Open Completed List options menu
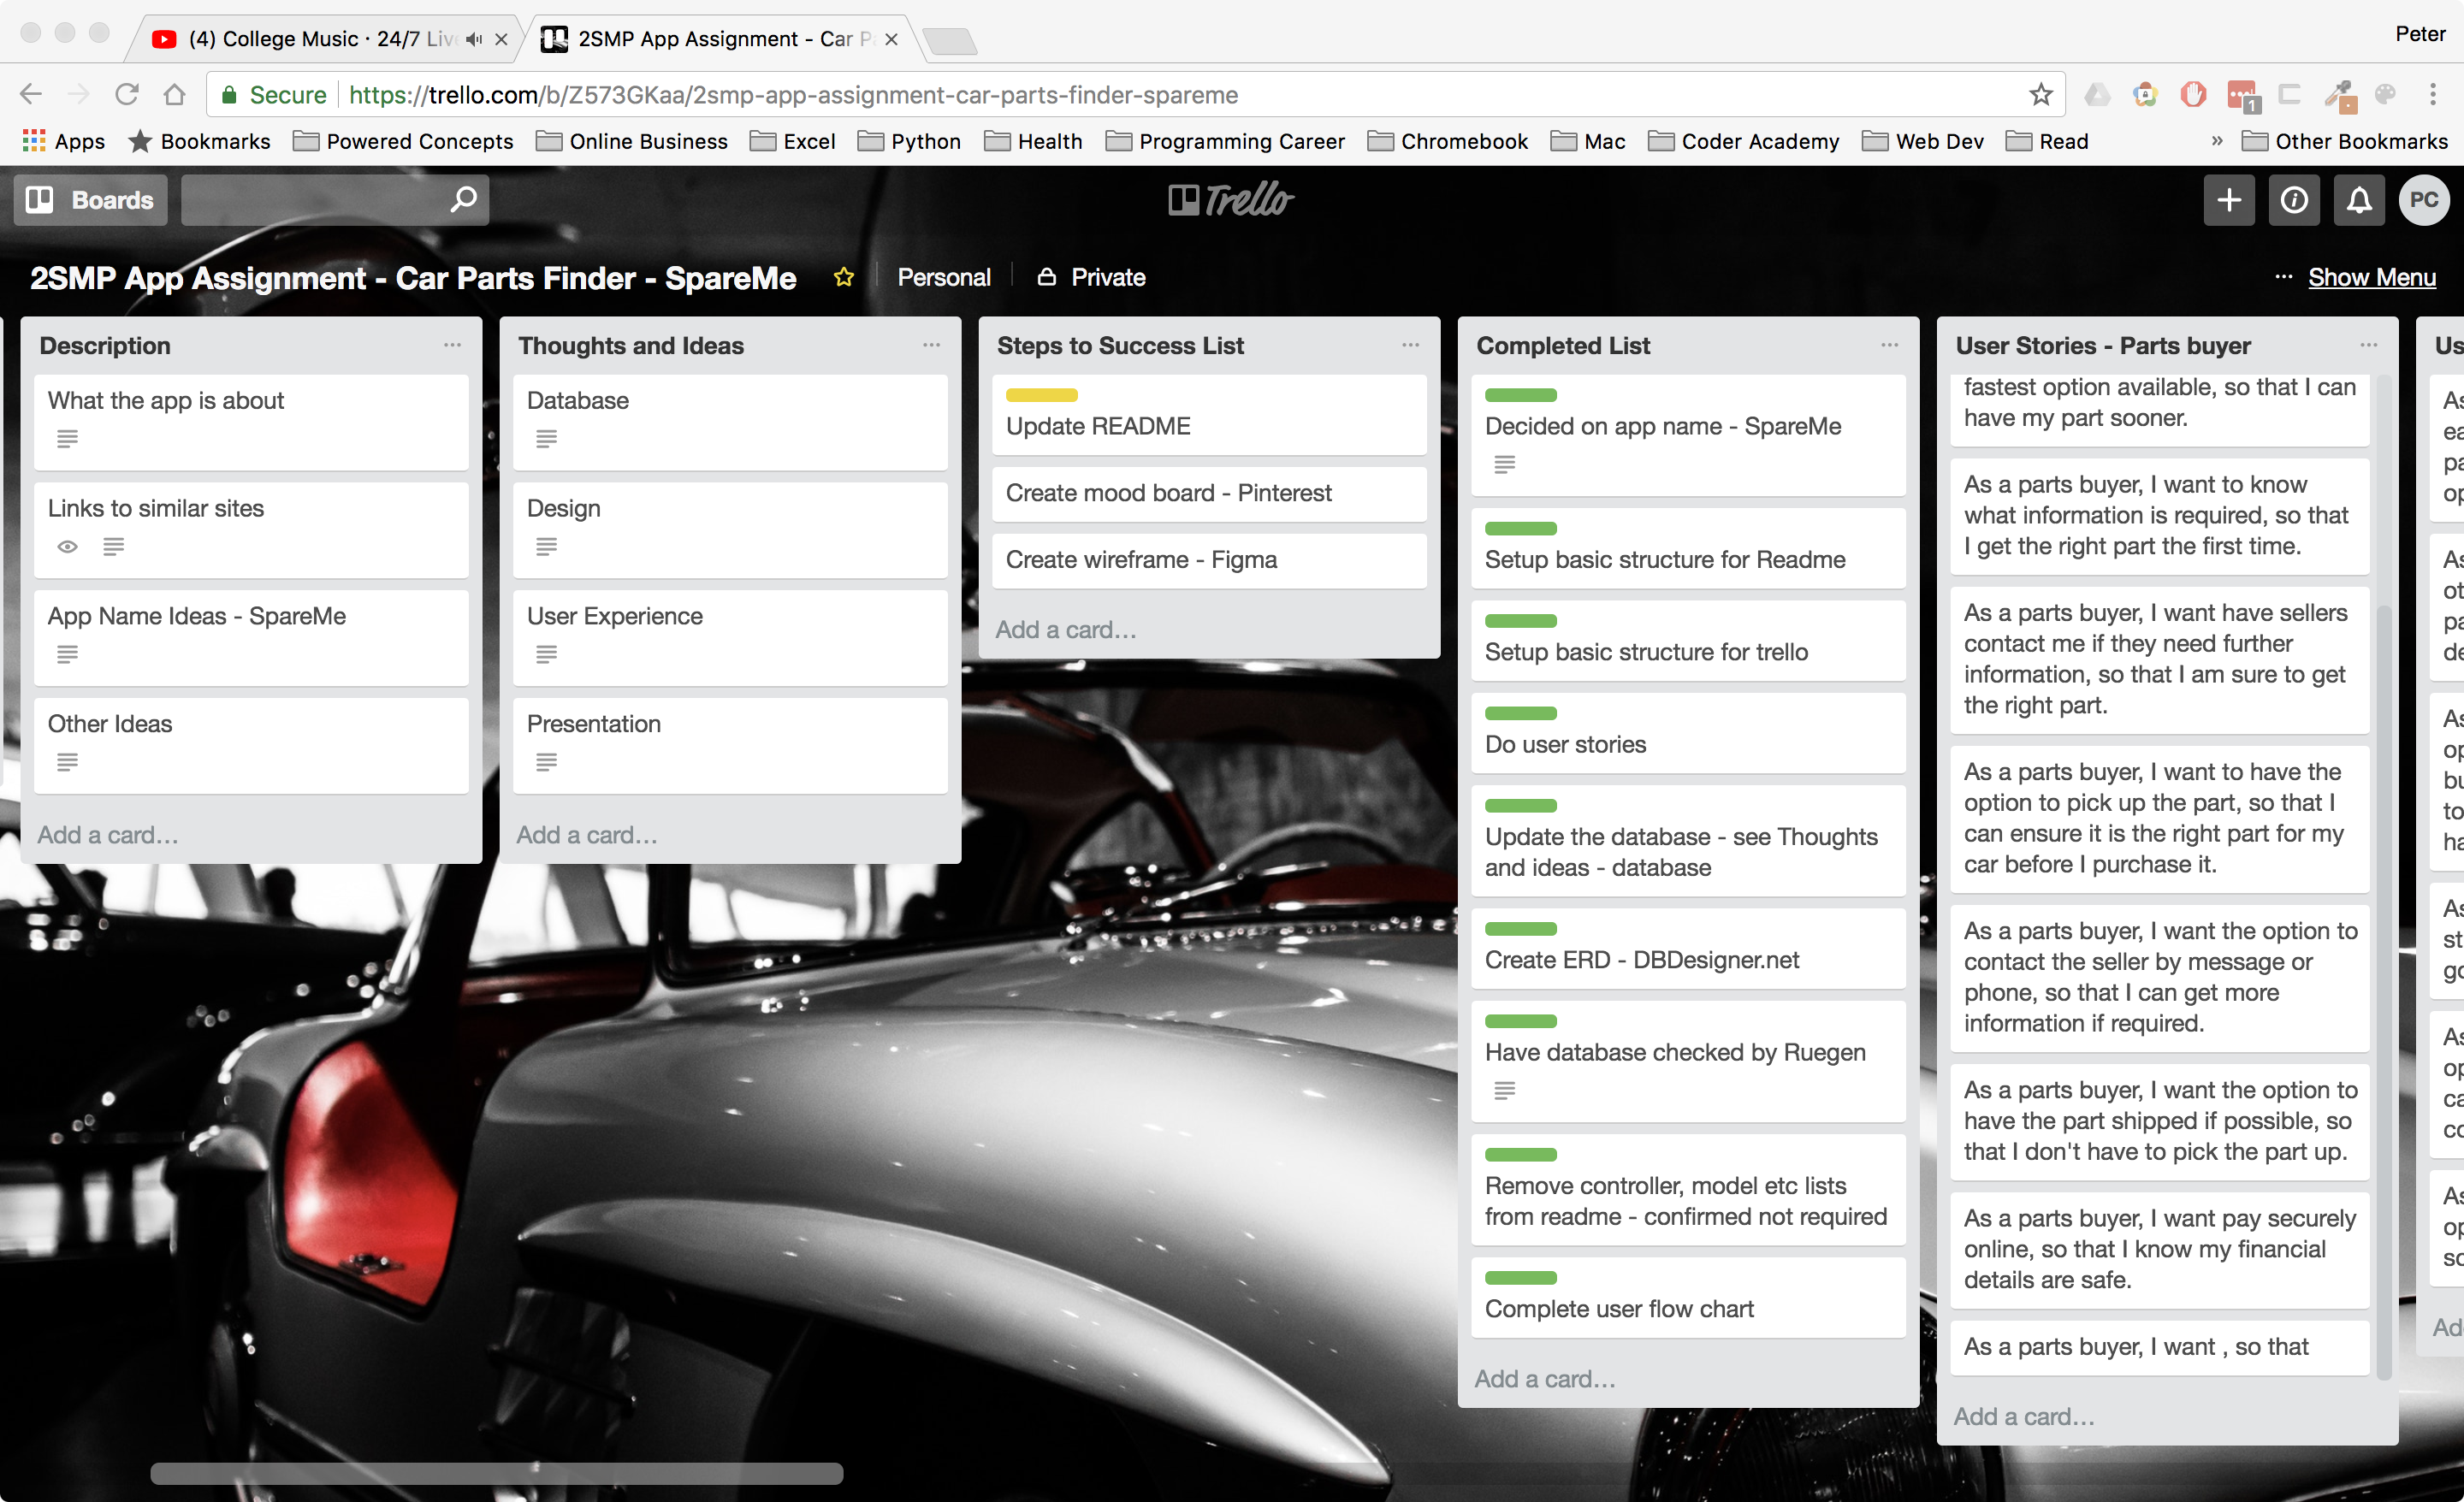This screenshot has width=2464, height=1502. point(1889,345)
